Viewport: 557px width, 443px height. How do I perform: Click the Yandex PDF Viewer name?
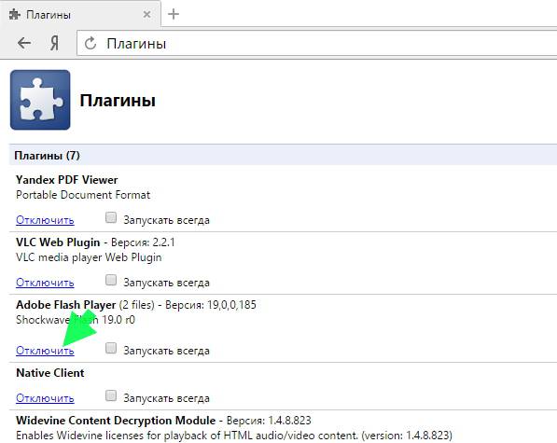tap(67, 180)
